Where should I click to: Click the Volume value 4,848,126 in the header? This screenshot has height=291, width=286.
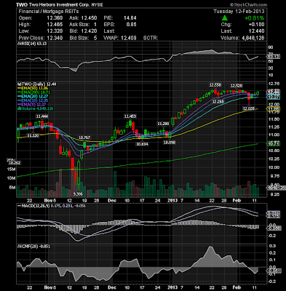tap(253, 38)
